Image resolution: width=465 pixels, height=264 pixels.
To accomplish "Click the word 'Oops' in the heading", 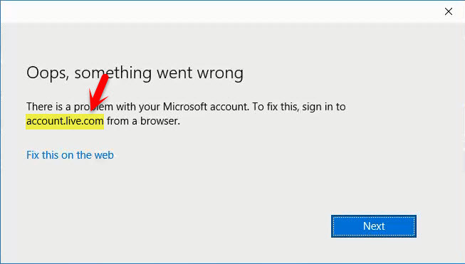I will coord(48,73).
